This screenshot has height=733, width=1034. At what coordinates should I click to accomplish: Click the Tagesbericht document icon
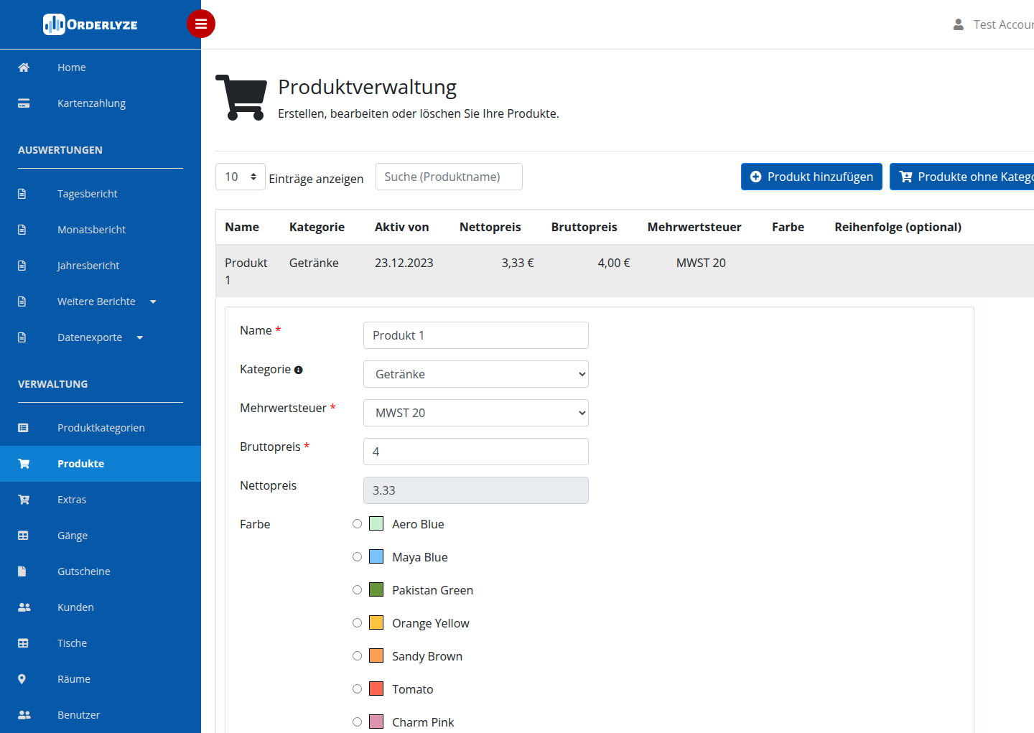(22, 194)
